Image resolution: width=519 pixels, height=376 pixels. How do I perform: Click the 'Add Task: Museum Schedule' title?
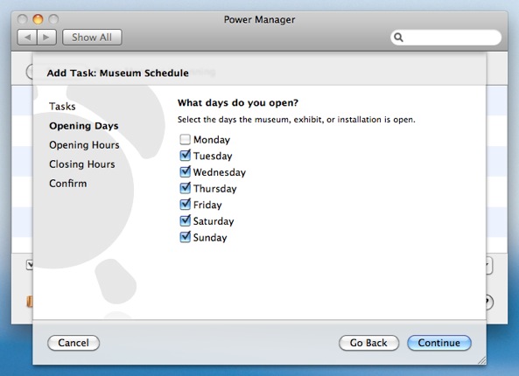click(x=118, y=73)
